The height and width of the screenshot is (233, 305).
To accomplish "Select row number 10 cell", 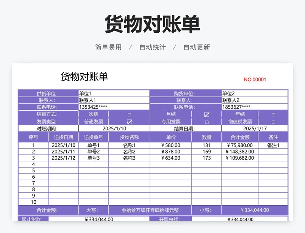I will pyautogui.click(x=33, y=202).
